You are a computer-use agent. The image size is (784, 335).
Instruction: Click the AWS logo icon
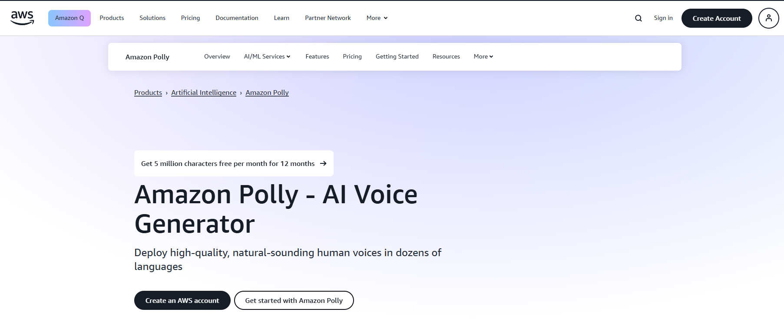click(x=22, y=18)
